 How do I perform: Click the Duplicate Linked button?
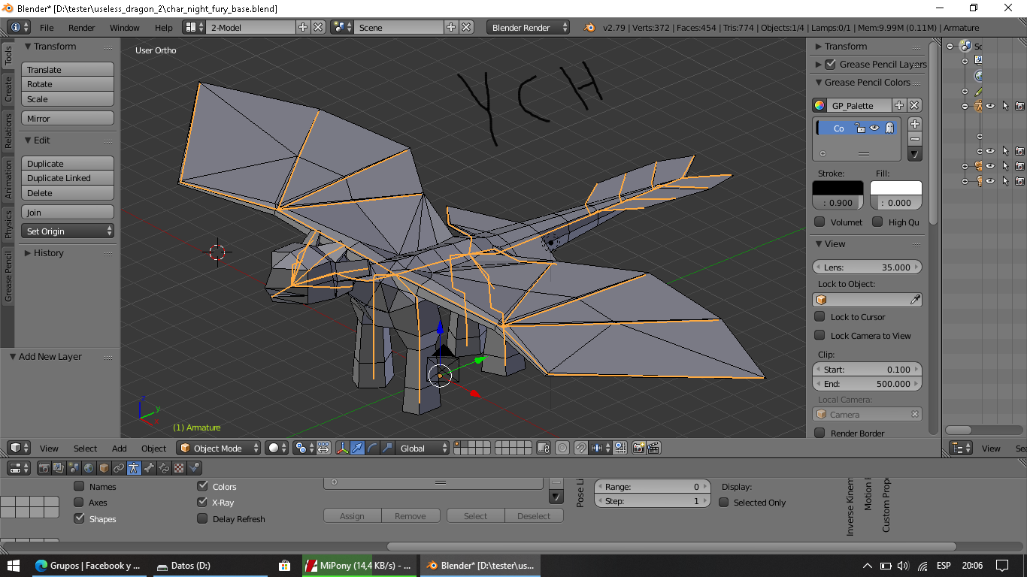pos(68,178)
